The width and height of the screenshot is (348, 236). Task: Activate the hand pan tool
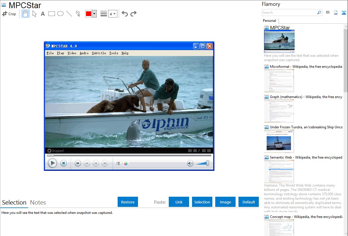click(26, 14)
